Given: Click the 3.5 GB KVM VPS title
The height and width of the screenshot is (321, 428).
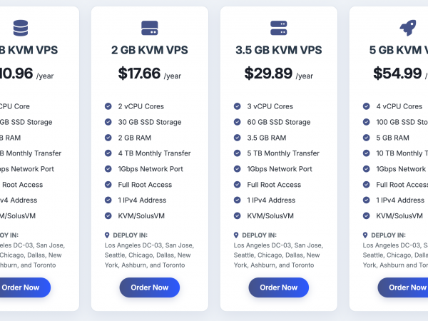Looking at the screenshot, I should coord(279,51).
